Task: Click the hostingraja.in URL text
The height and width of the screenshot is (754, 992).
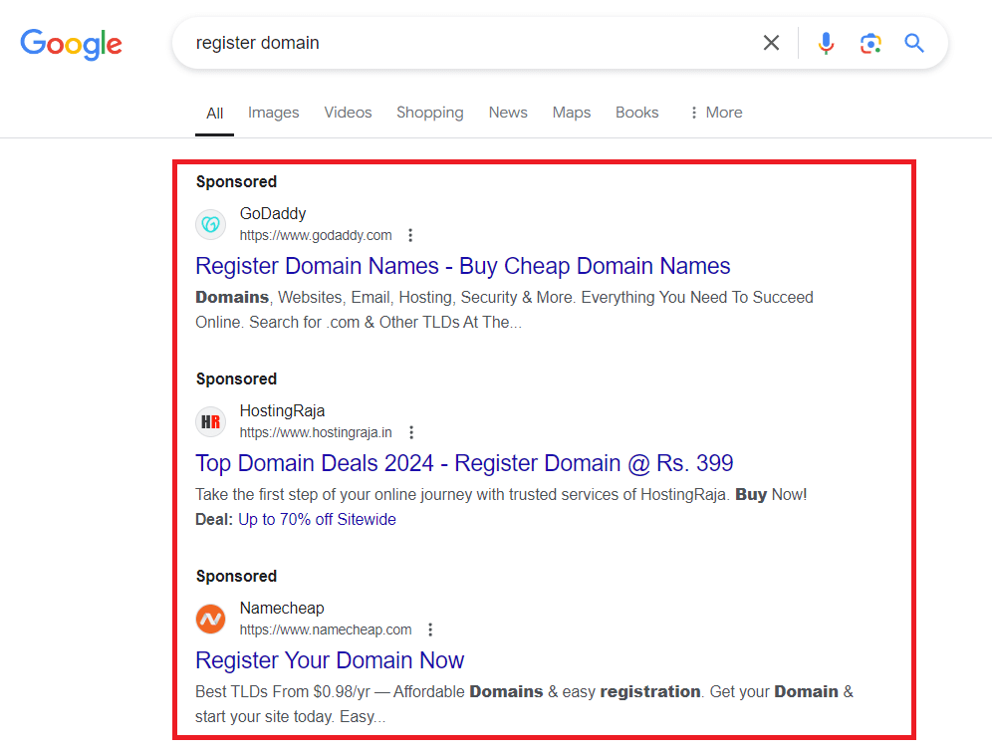Action: 316,432
